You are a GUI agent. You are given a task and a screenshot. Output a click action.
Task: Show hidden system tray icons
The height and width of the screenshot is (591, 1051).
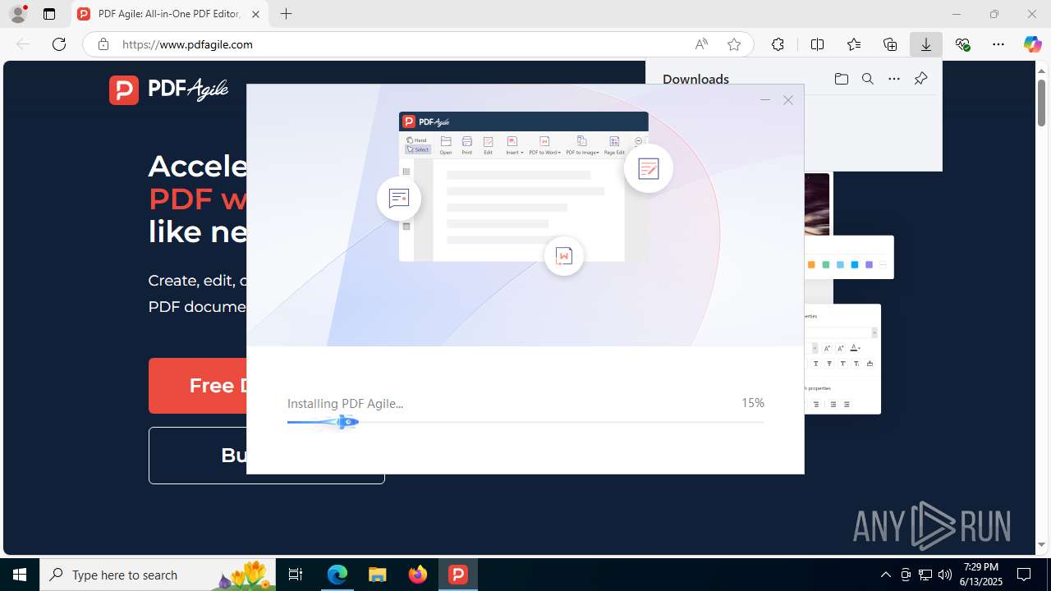885,575
